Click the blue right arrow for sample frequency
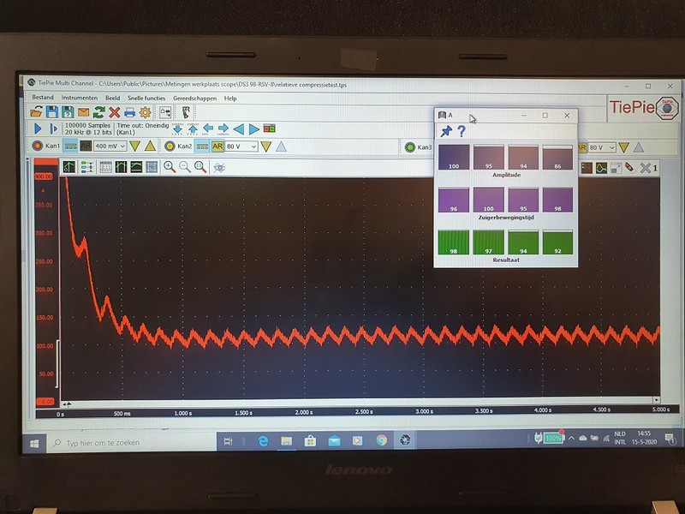This screenshot has height=514, width=685. (x=223, y=128)
